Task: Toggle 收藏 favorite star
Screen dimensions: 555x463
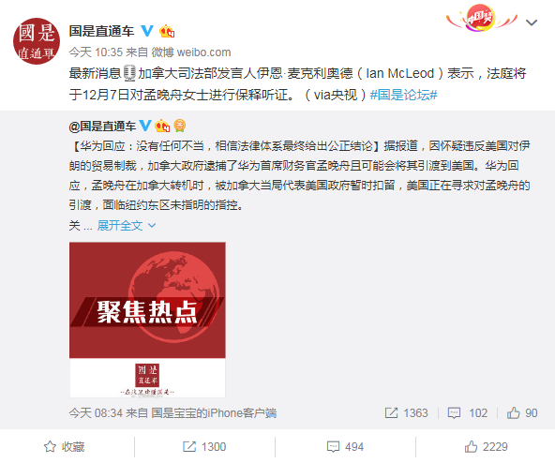Action: coord(64,447)
